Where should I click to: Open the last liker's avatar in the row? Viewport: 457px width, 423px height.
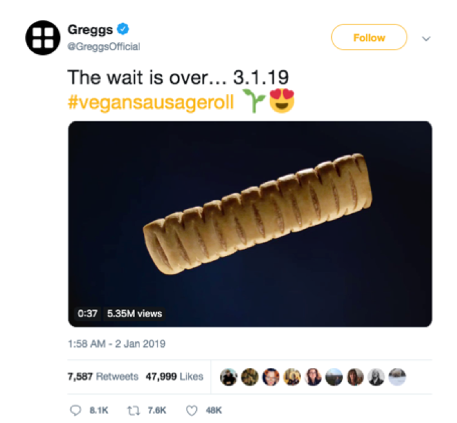coord(397,377)
